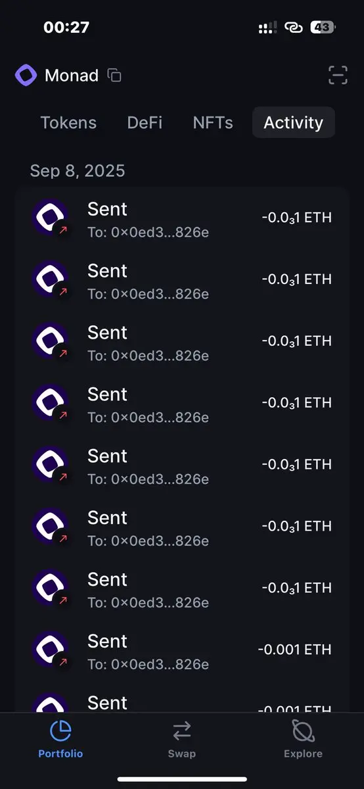Open the third Sent transaction details

coord(182,342)
